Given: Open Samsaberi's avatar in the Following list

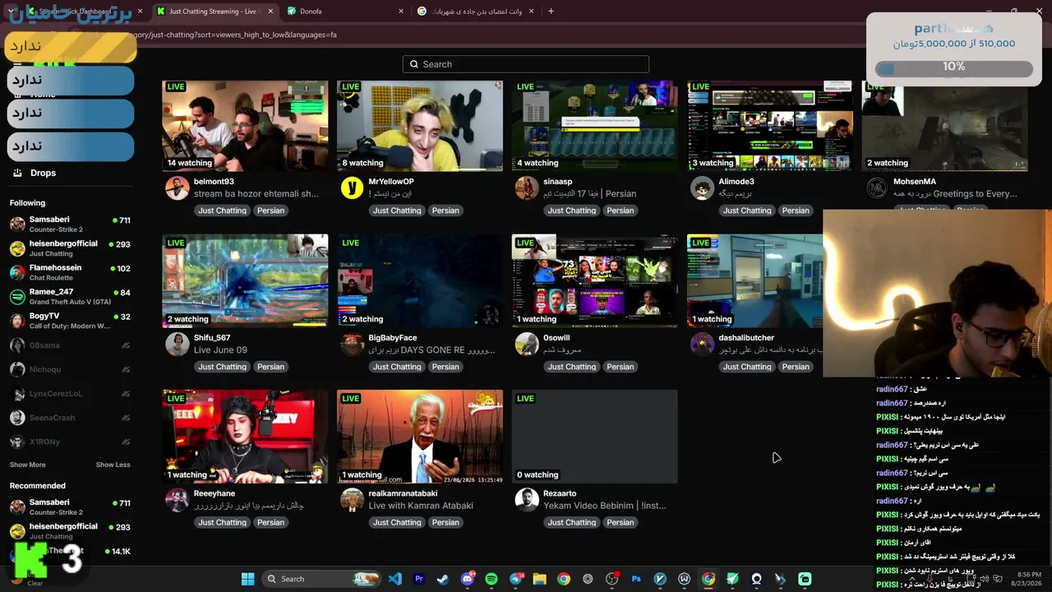Looking at the screenshot, I should coord(17,224).
